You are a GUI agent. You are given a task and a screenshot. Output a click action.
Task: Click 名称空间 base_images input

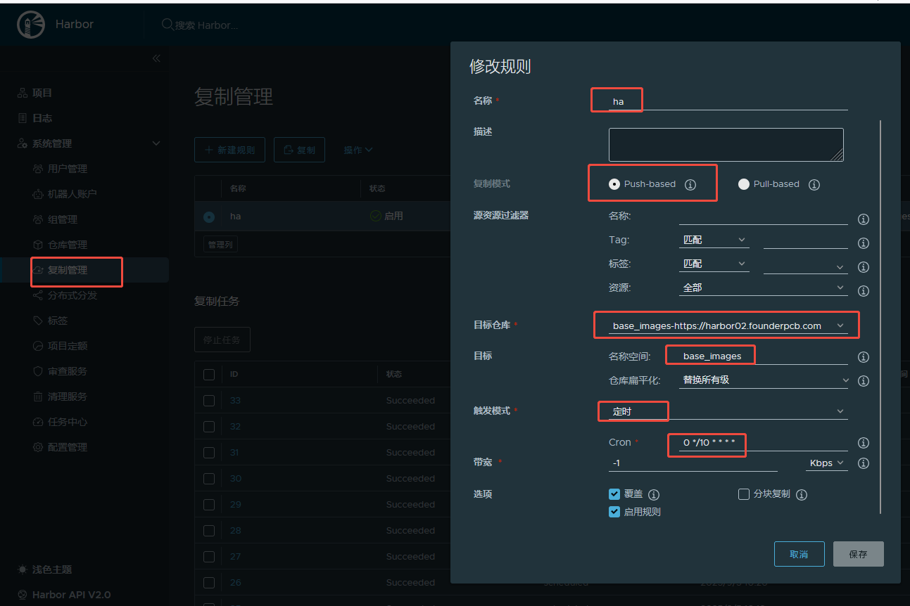tap(763, 356)
